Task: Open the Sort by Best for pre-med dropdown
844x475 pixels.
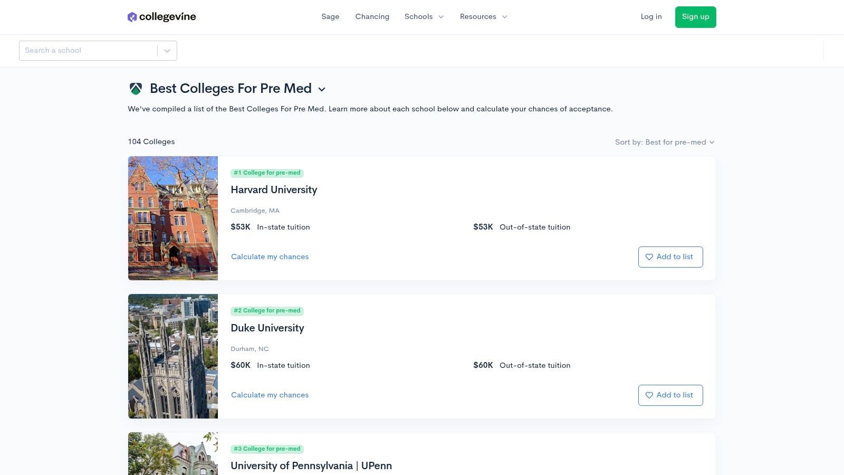Action: [665, 142]
